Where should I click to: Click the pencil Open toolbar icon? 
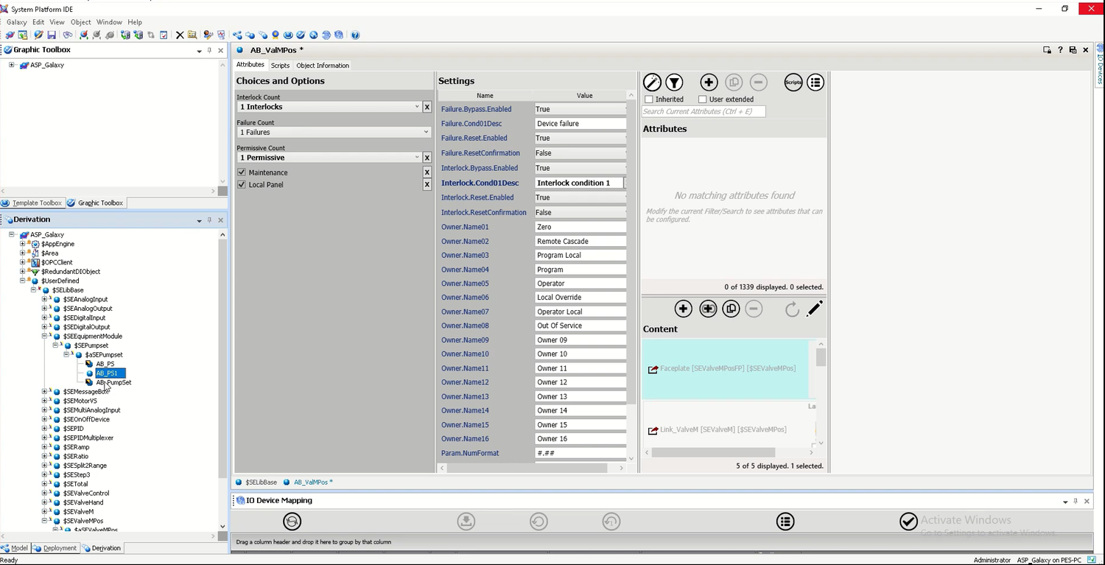(38, 35)
